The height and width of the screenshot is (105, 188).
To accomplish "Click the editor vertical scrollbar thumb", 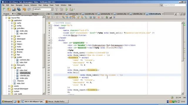I will tap(182, 43).
